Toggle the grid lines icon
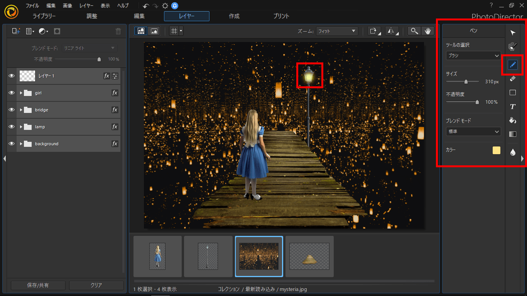 [x=174, y=31]
